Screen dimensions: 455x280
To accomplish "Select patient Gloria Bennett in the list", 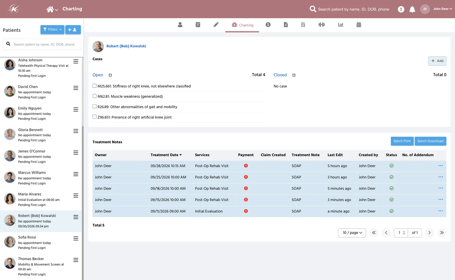I will 41,135.
